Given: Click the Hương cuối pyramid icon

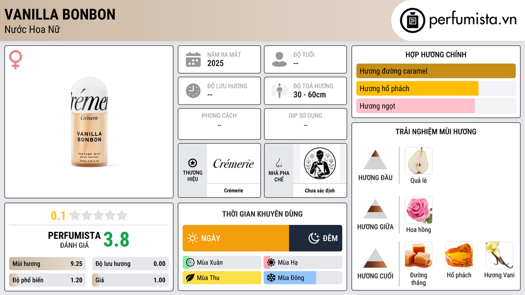Looking at the screenshot, I should (x=375, y=258).
